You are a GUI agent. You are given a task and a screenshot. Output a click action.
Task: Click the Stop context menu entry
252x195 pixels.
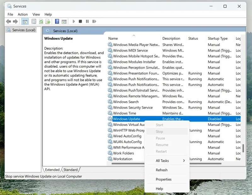[167, 131]
